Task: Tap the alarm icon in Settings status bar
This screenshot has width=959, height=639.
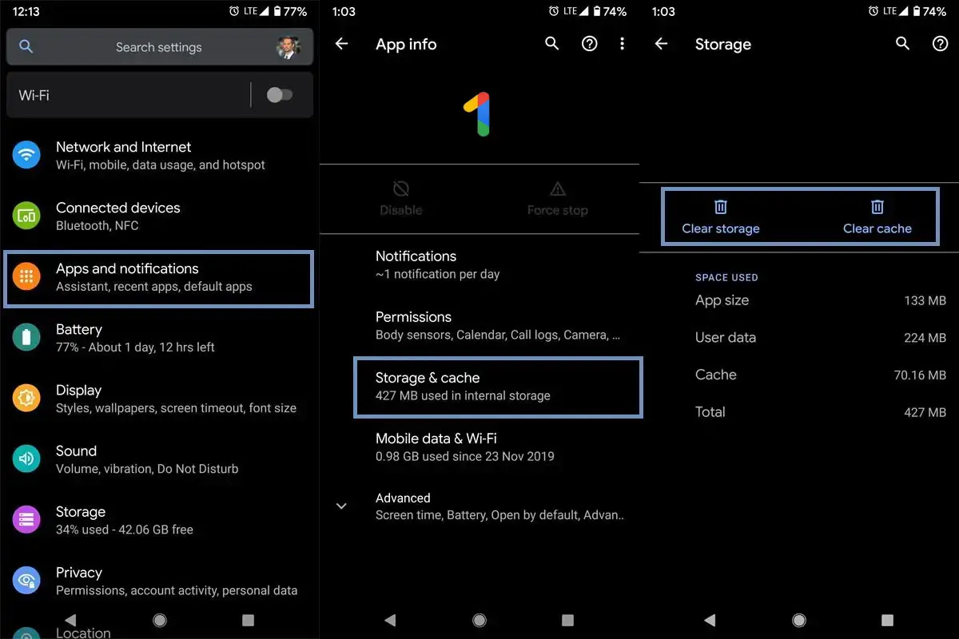Action: [x=233, y=11]
